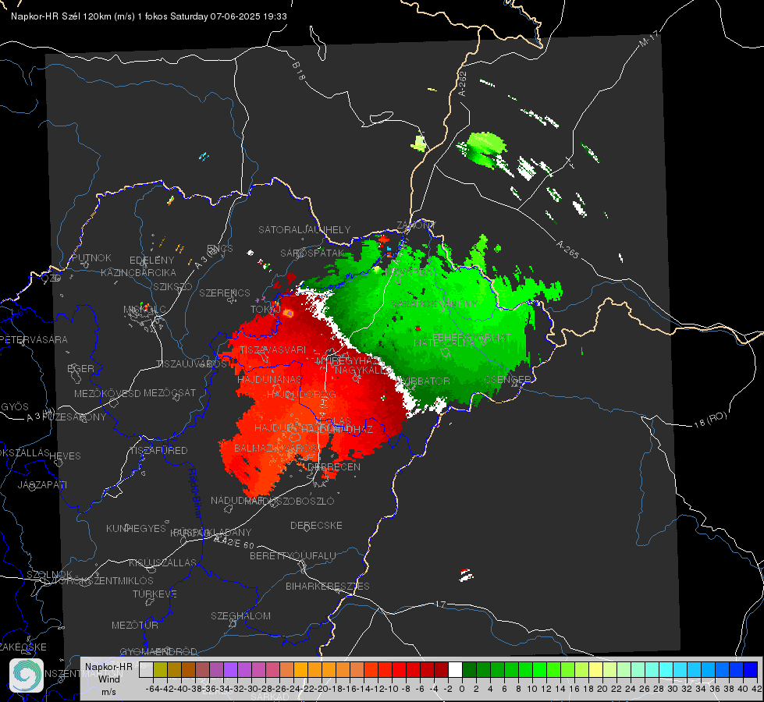Screen dimensions: 764x702
Task: Select the A-265 road label
Action: point(567,250)
